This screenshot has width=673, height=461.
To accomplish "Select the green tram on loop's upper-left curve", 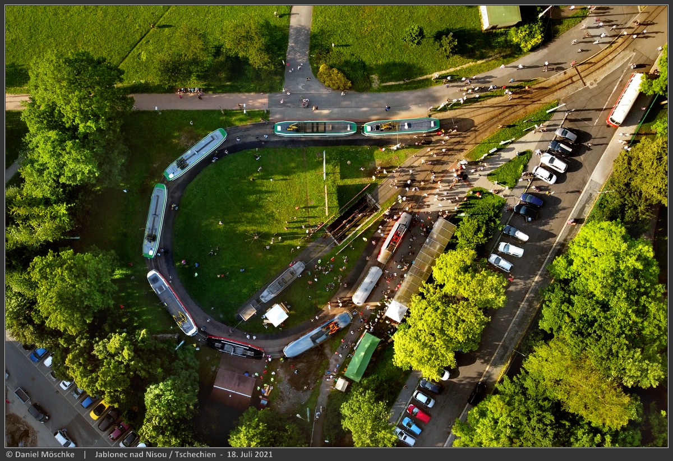I will pos(195,154).
